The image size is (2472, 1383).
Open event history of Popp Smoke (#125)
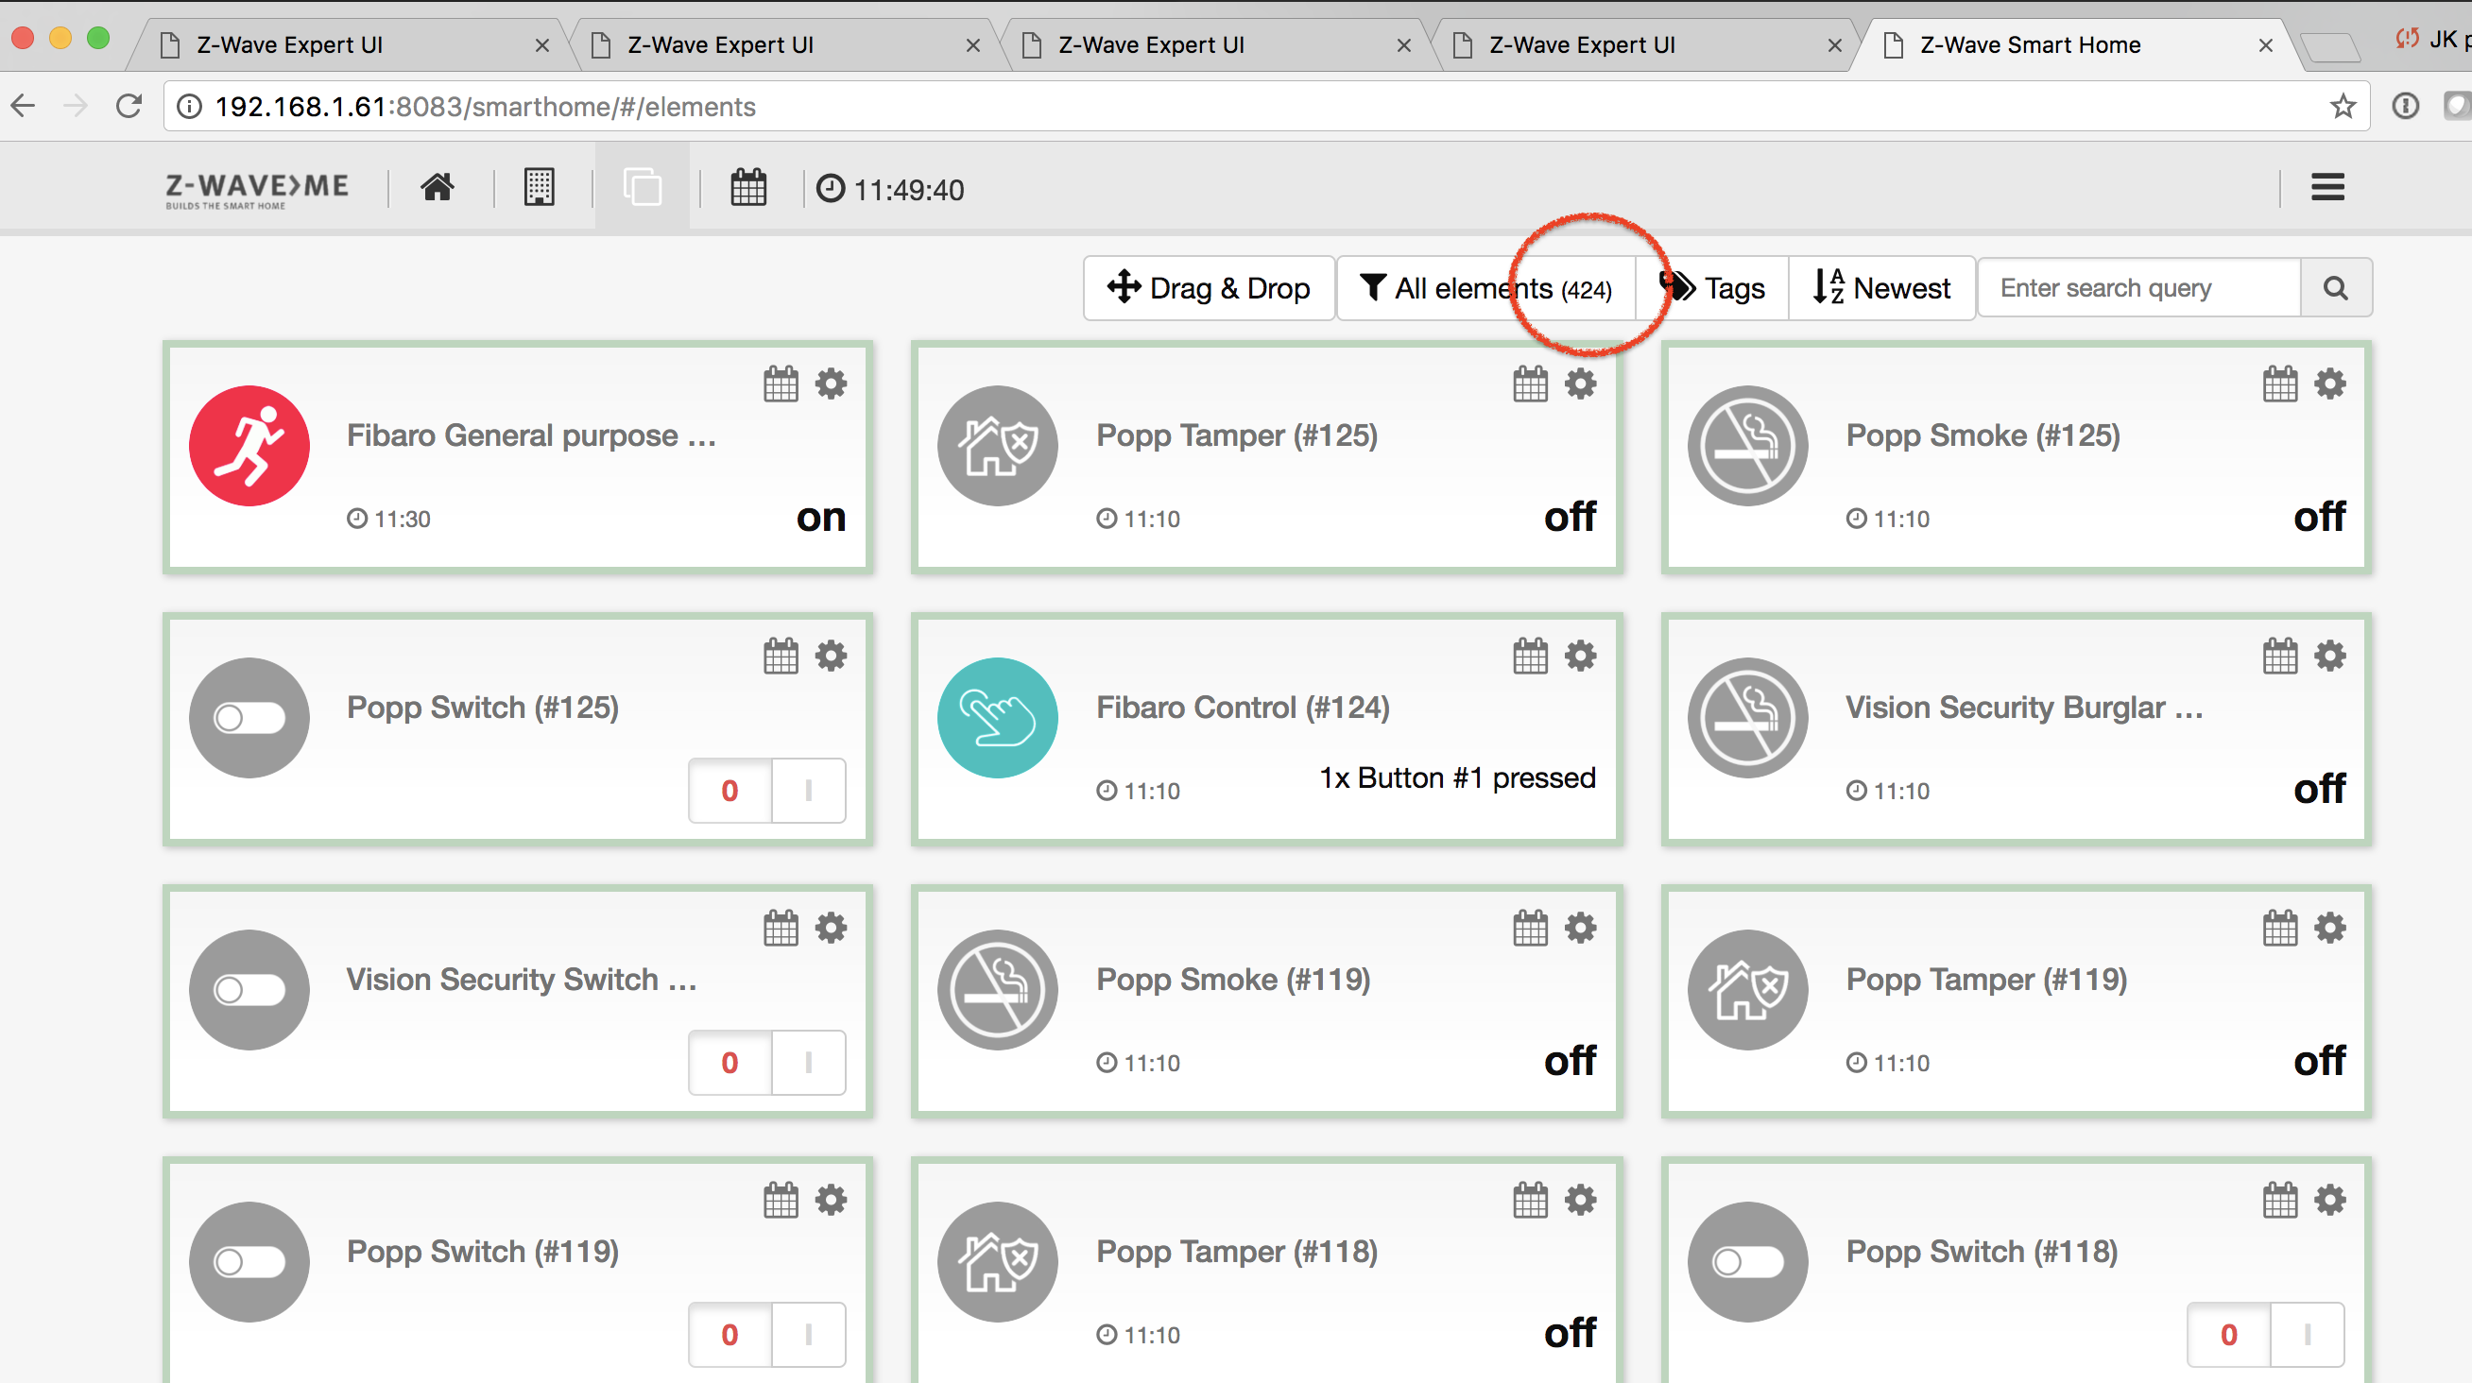2279,384
